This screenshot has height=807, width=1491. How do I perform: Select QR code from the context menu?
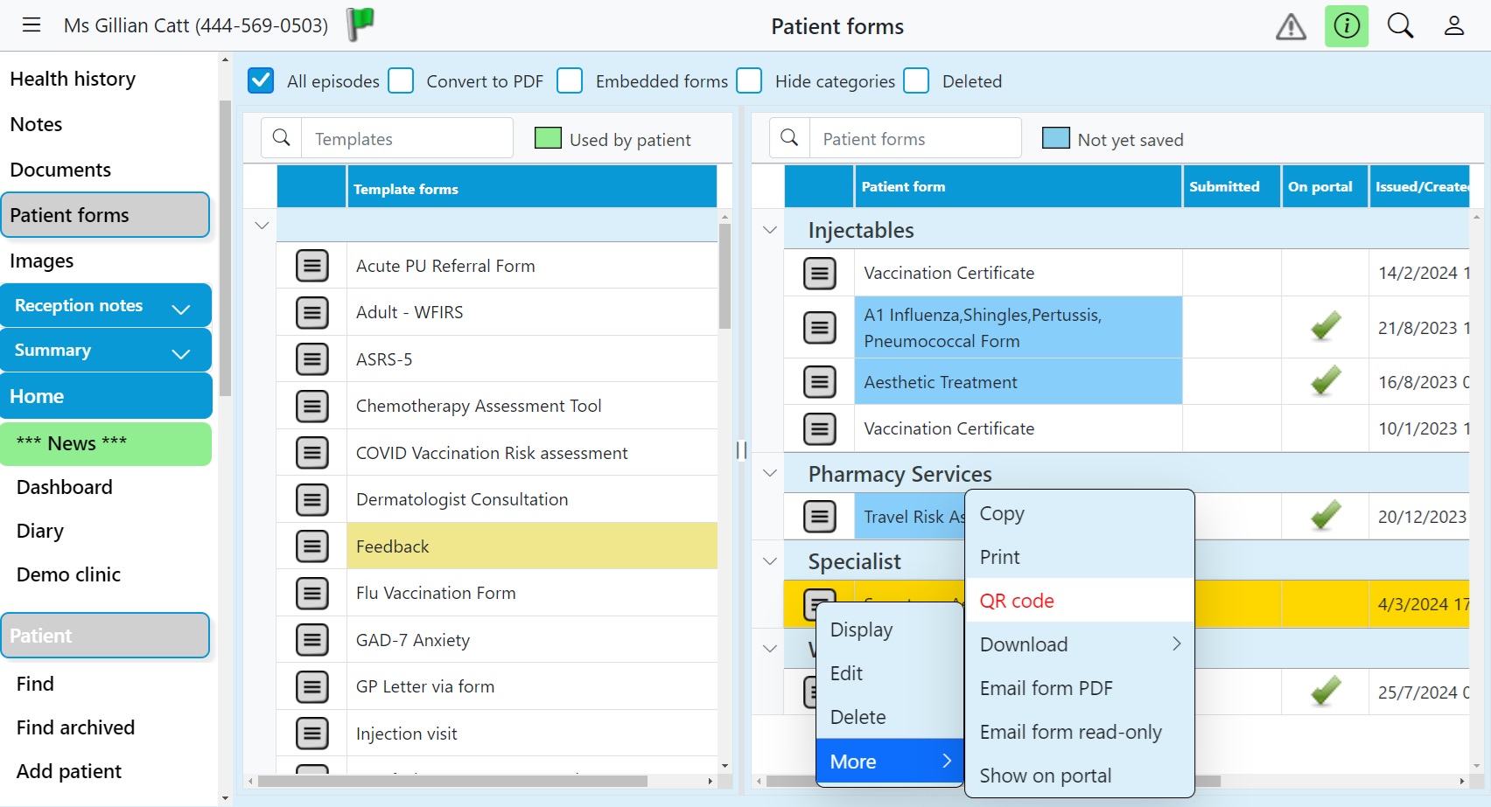tap(1016, 600)
